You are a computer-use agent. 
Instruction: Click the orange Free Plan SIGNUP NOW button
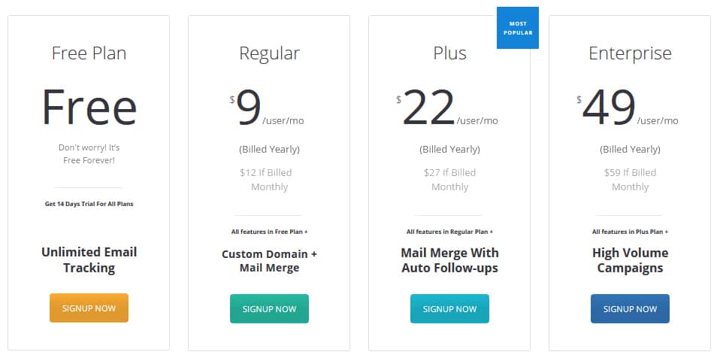tap(89, 308)
